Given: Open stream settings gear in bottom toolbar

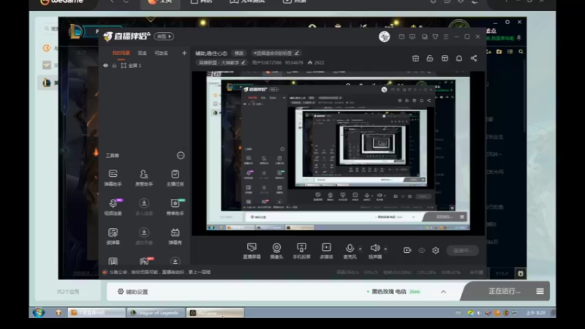Looking at the screenshot, I should (x=435, y=250).
